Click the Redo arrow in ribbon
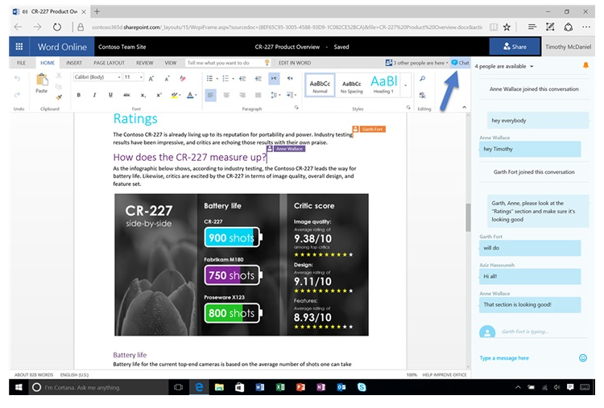The height and width of the screenshot is (408, 604). point(18,94)
